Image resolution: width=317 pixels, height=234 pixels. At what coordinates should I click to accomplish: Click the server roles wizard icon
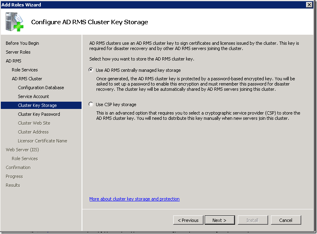coord(15,22)
